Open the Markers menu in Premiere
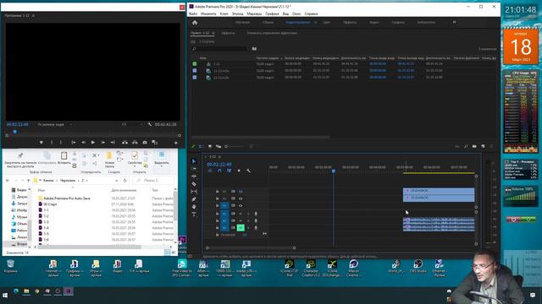Image resolution: width=542 pixels, height=304 pixels. tap(254, 14)
